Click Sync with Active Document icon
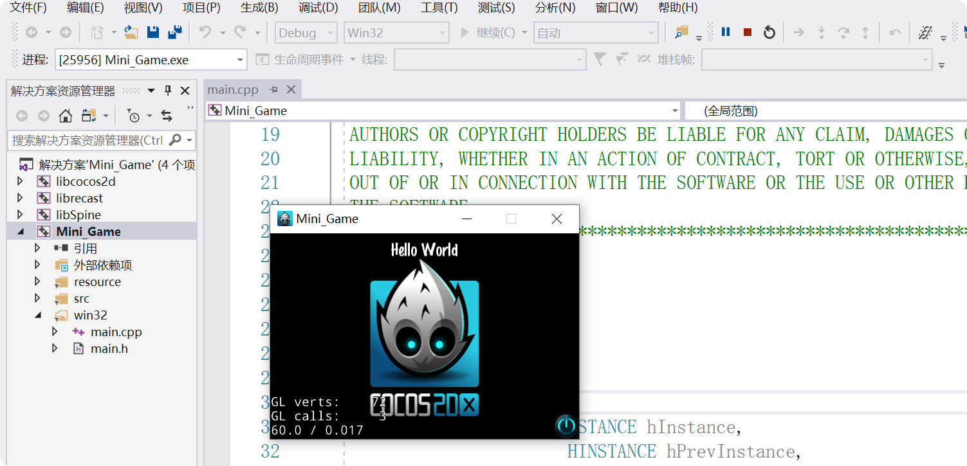Viewport: 967px width, 466px height. pos(167,116)
